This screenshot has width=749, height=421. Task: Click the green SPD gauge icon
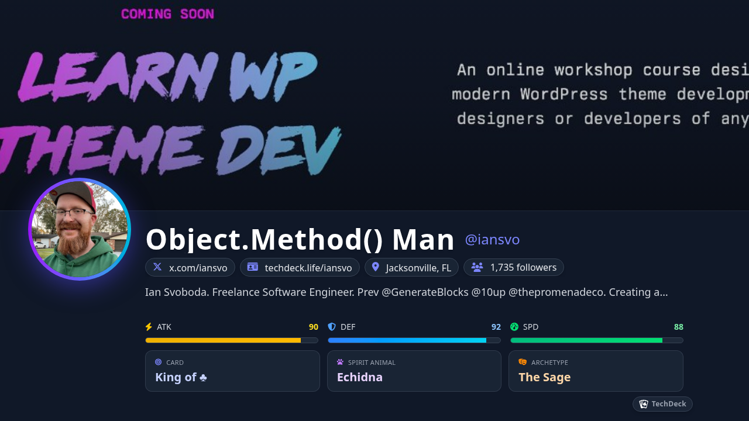tap(514, 327)
